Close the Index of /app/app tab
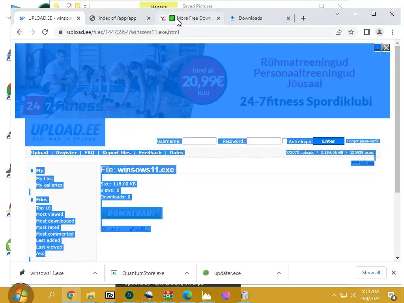The image size is (404, 303). (x=149, y=18)
